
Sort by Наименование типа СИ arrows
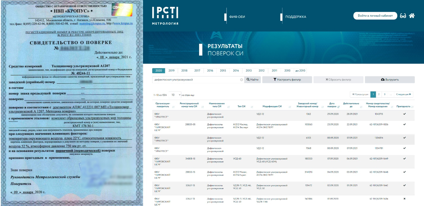click(x=229, y=108)
